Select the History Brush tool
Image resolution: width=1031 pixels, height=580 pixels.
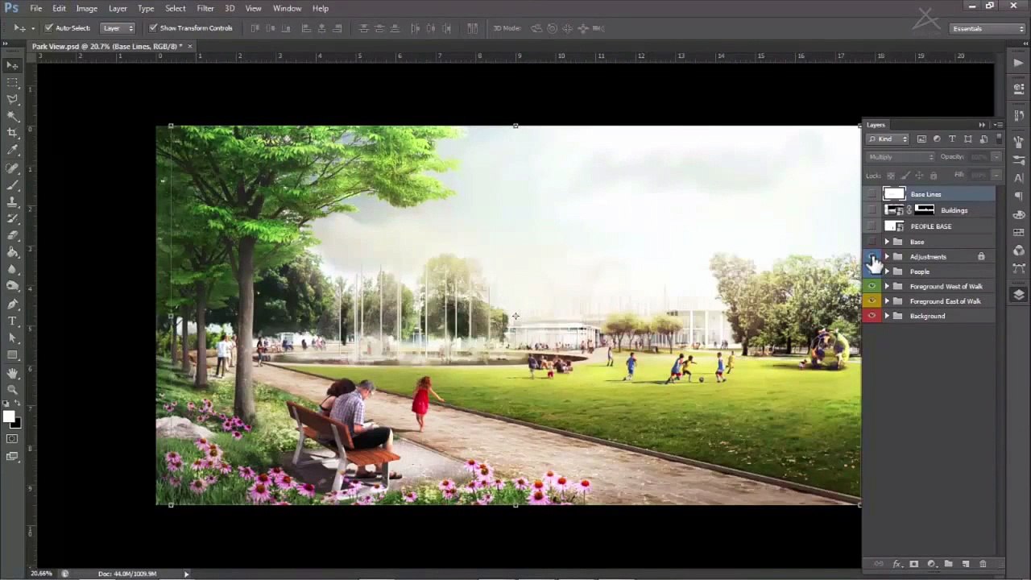coord(12,219)
